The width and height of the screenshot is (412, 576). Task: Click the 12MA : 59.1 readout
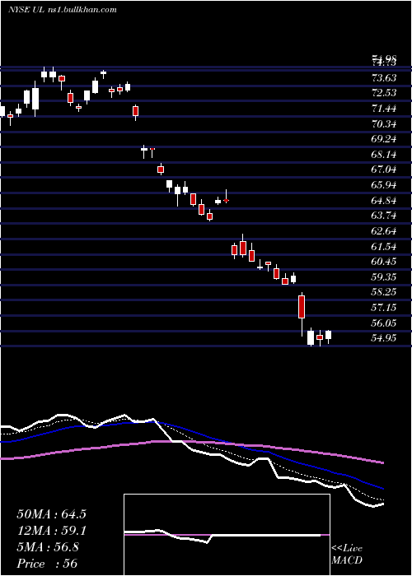(x=51, y=531)
